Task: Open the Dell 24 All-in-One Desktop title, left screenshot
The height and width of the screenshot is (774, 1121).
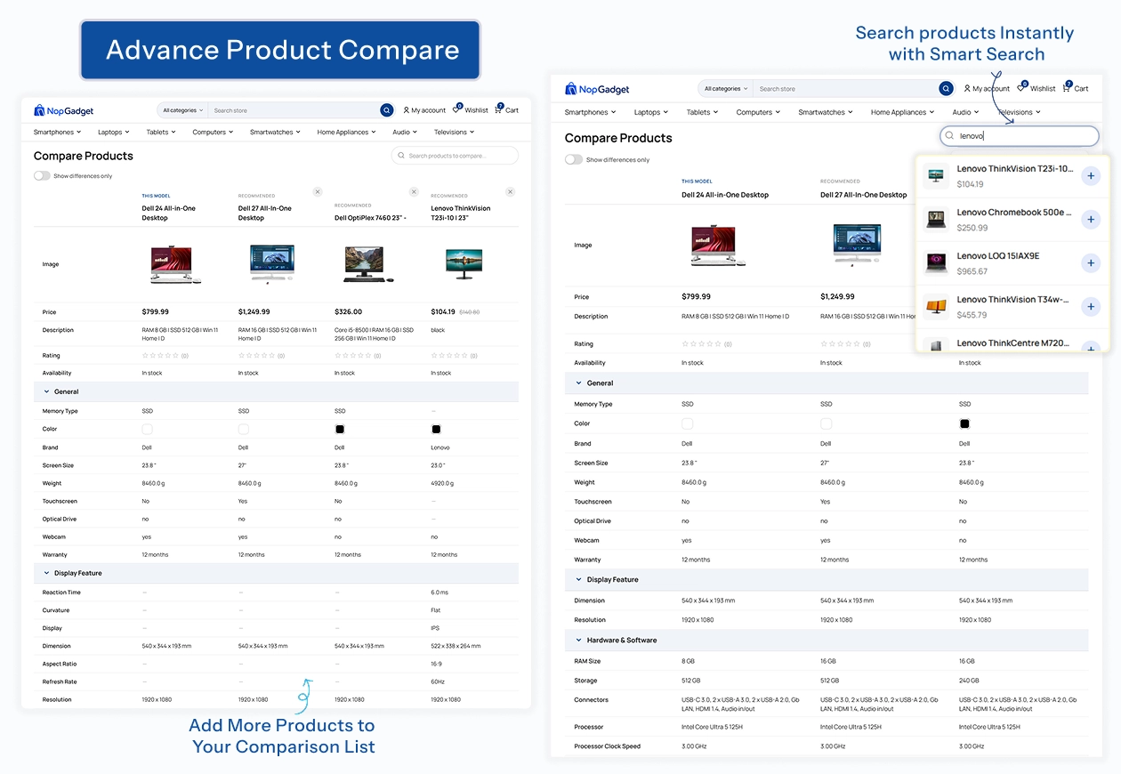Action: 169,213
